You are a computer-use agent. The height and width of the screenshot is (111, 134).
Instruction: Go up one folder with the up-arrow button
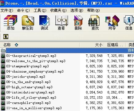click(6, 37)
